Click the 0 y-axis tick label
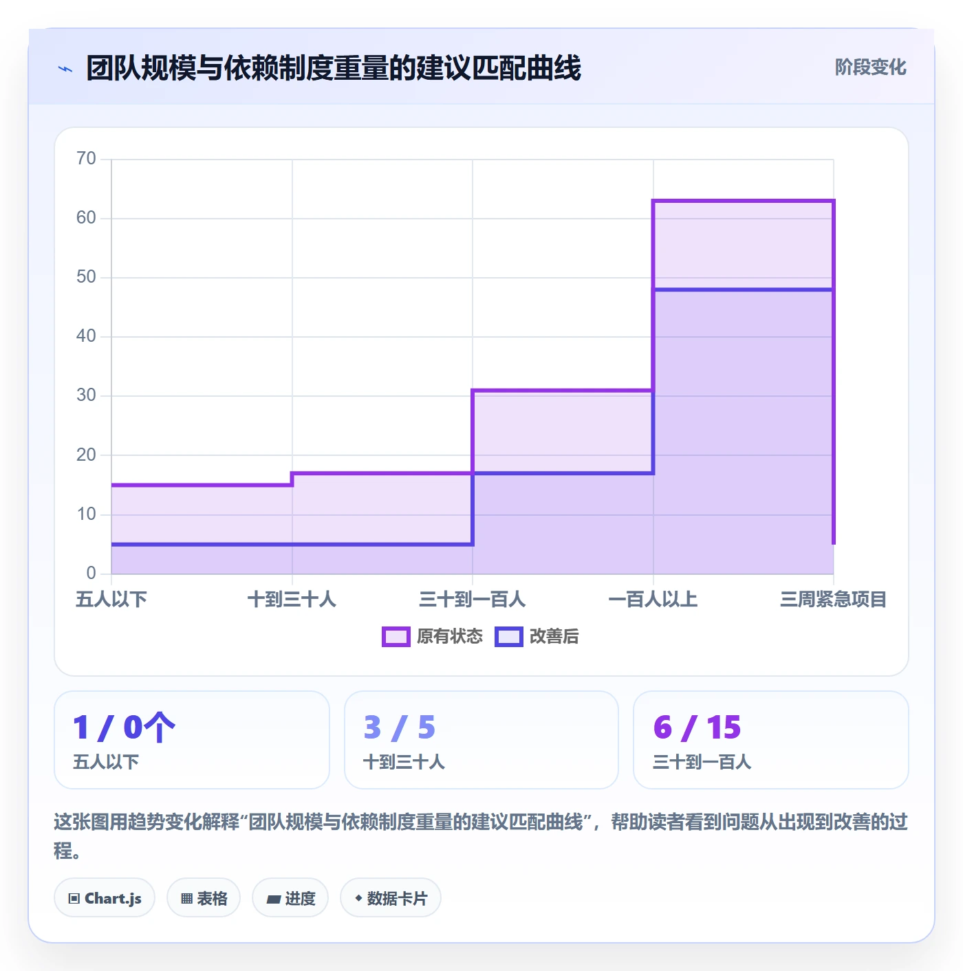The image size is (963, 971). click(91, 574)
